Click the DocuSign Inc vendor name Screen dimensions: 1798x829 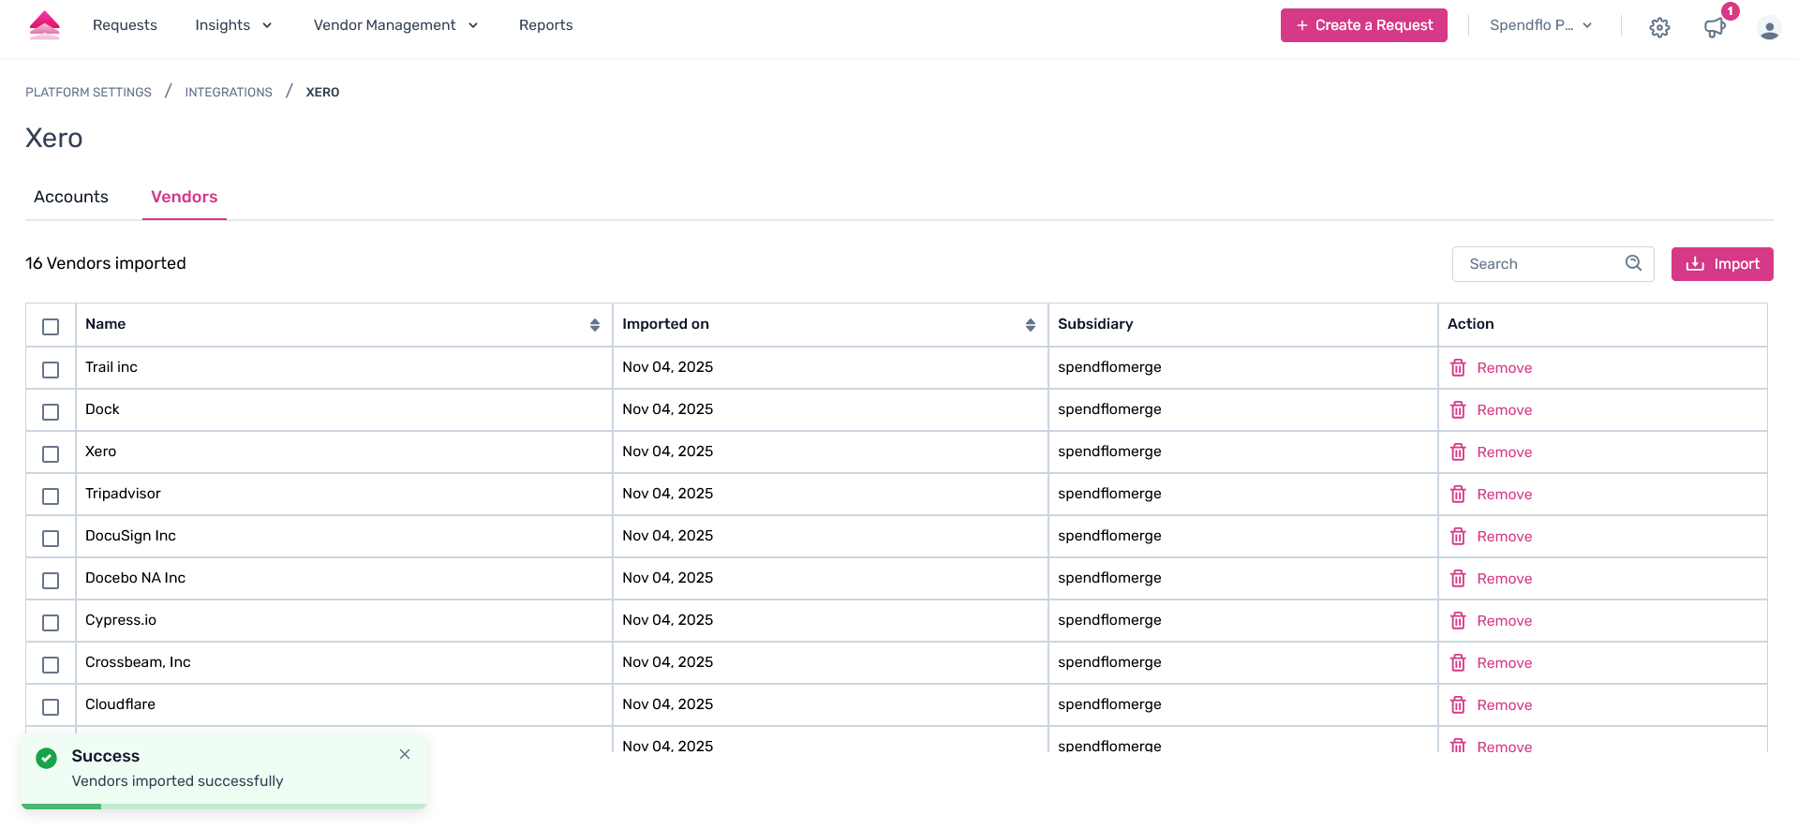click(130, 536)
